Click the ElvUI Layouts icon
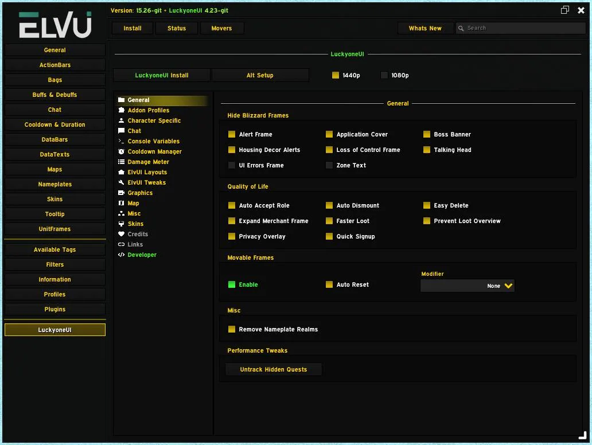 click(121, 172)
